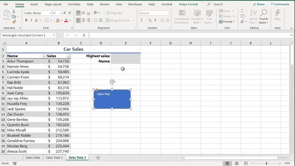
Task: Toggle Wrap Text
Action: click(114, 13)
